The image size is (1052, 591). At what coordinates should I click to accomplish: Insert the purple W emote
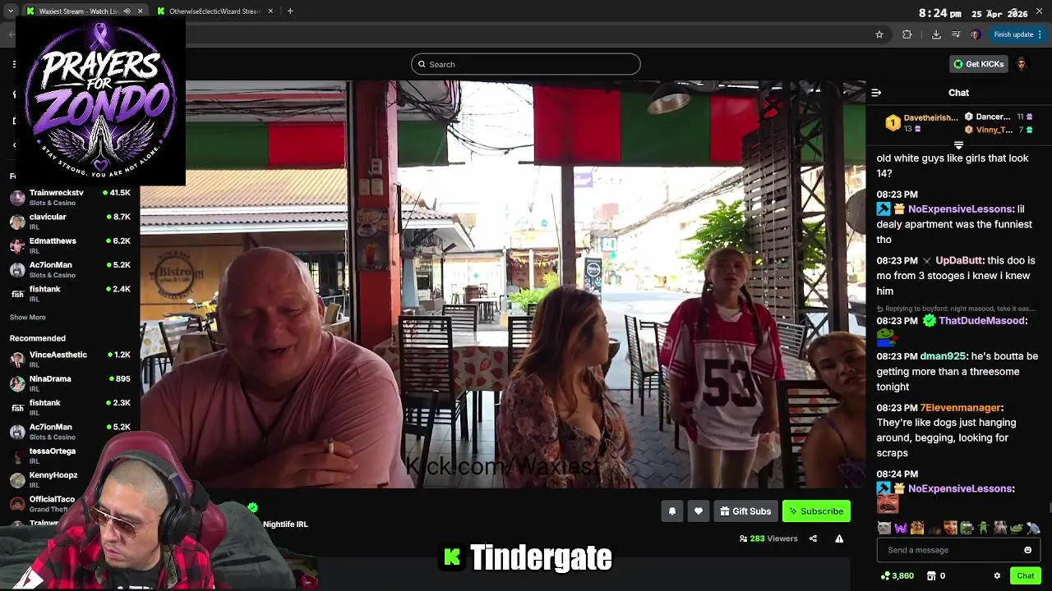[x=901, y=528]
